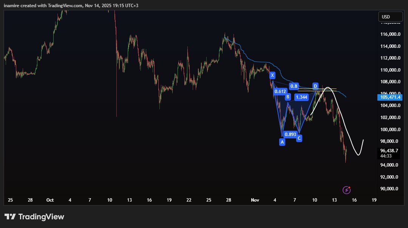
Task: Click the 0.612 retracement label
Action: click(x=280, y=91)
